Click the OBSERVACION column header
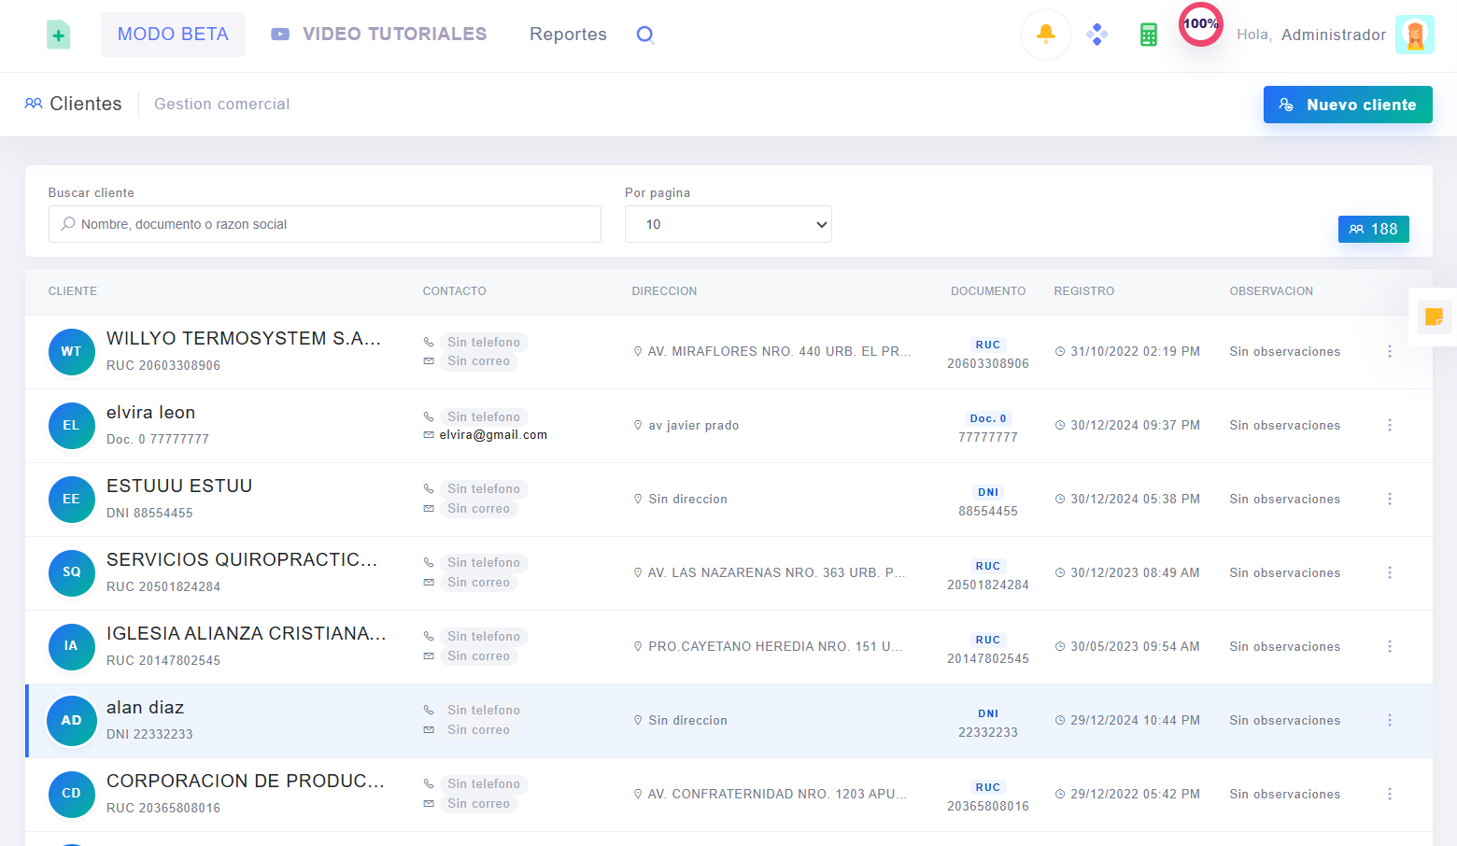The width and height of the screenshot is (1457, 846). (1271, 291)
